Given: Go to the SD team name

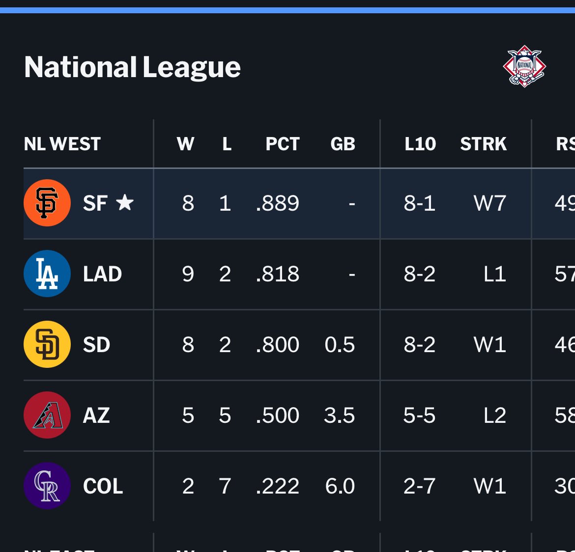Looking at the screenshot, I should [x=96, y=345].
